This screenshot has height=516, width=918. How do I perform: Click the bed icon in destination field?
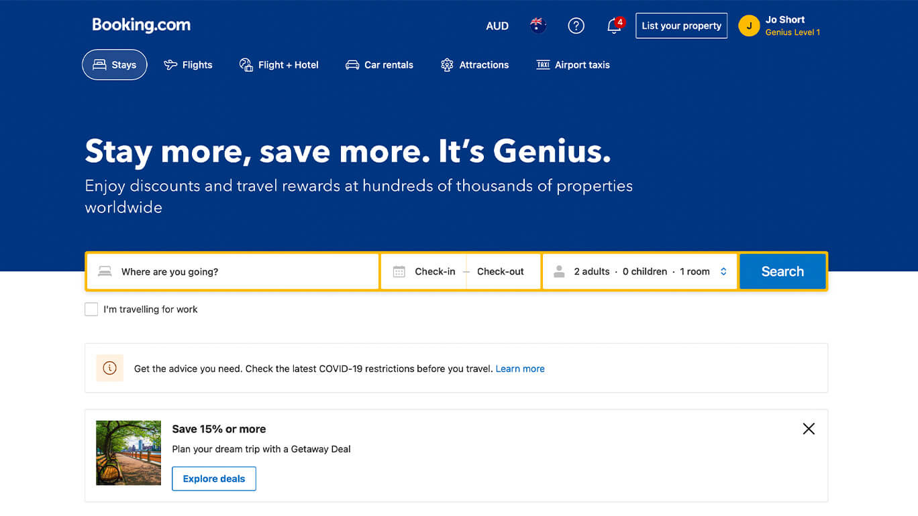coord(105,271)
